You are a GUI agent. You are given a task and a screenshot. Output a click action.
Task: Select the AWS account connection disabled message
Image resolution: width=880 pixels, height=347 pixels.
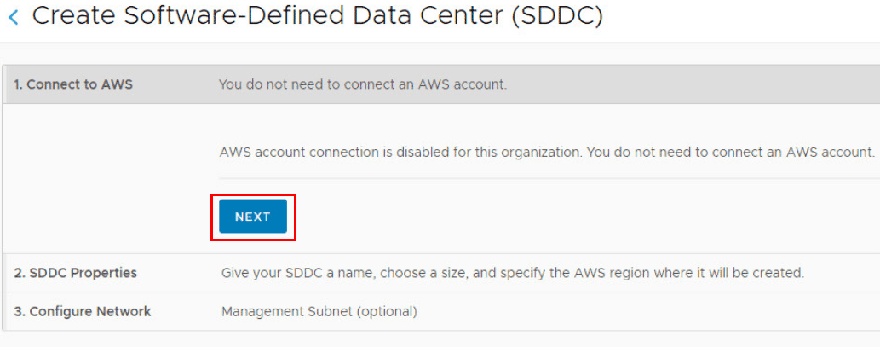click(x=547, y=152)
